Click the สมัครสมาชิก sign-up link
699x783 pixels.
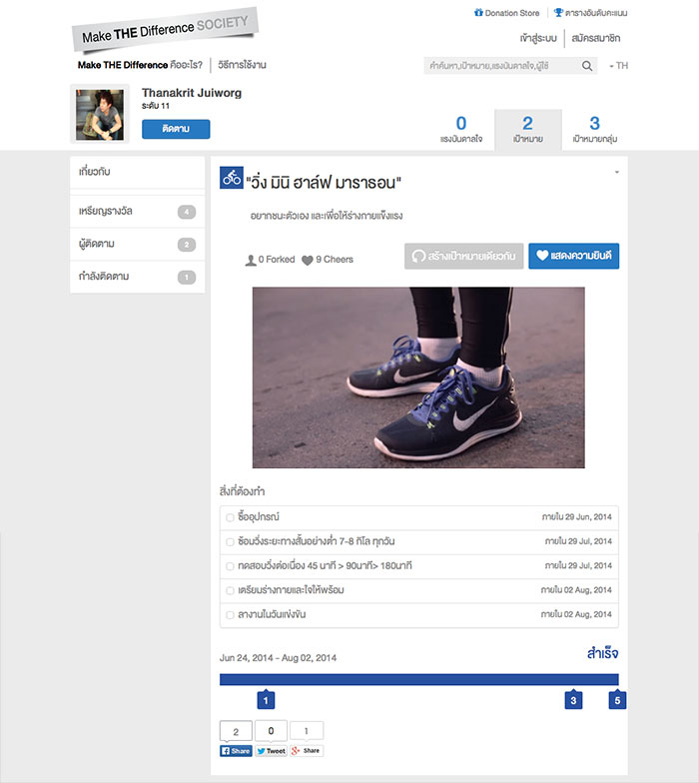tap(596, 38)
